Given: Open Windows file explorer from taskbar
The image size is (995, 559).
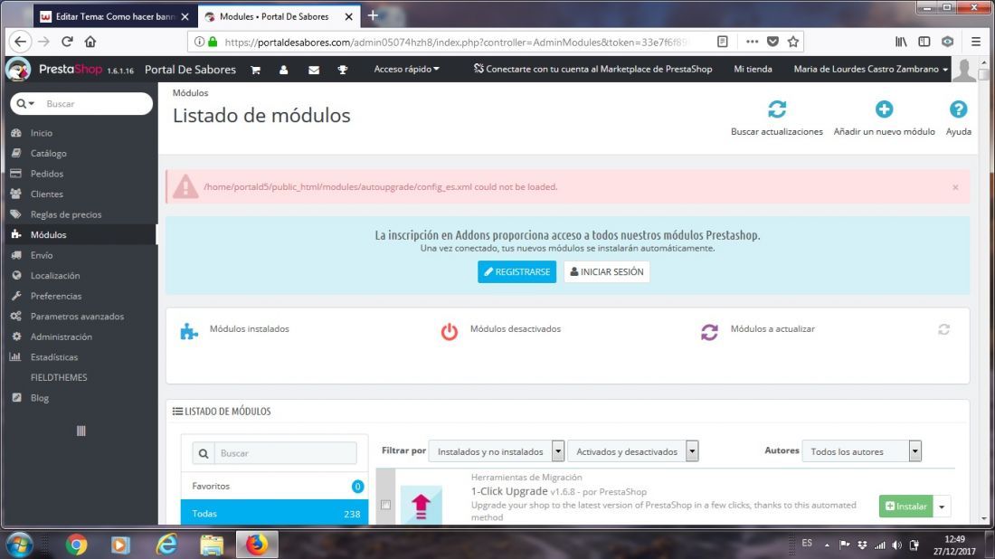Looking at the screenshot, I should pos(212,545).
